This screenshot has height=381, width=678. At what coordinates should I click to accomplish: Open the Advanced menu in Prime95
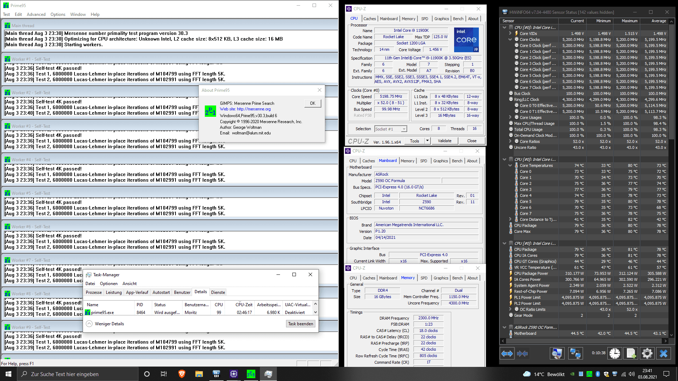tap(36, 14)
